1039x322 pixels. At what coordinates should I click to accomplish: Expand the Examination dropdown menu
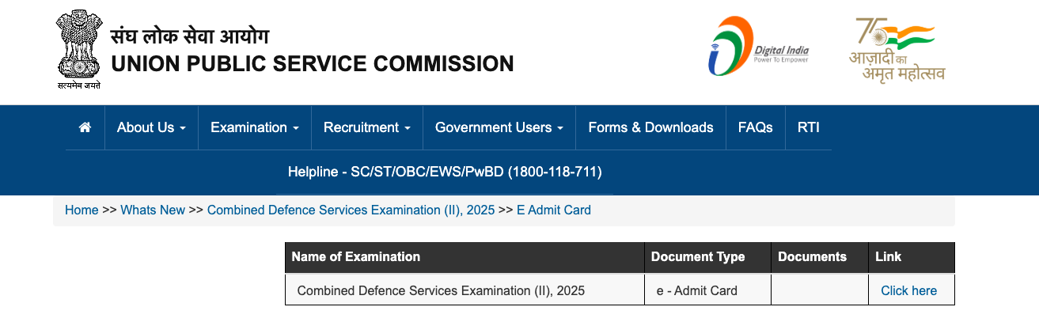click(x=255, y=127)
